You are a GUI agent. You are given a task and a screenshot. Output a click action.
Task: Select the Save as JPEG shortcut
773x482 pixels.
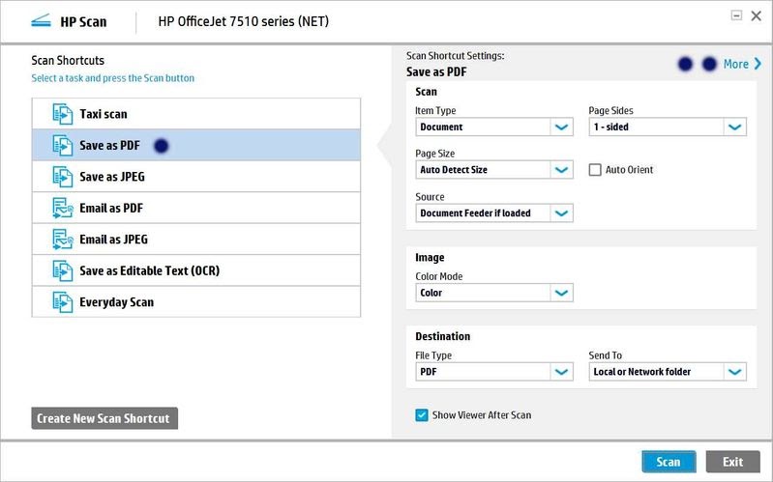click(x=196, y=177)
